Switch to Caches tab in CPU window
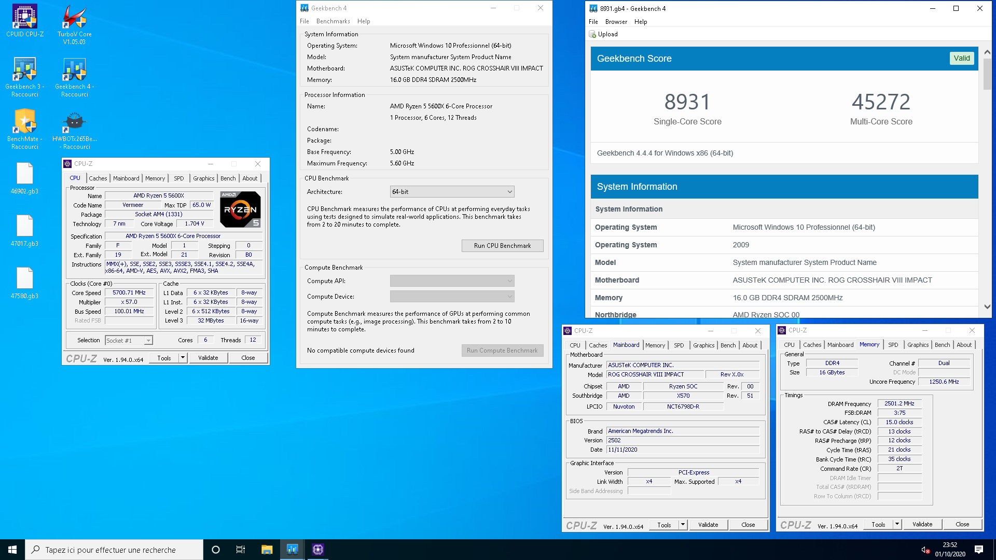The height and width of the screenshot is (560, 996). click(x=98, y=178)
